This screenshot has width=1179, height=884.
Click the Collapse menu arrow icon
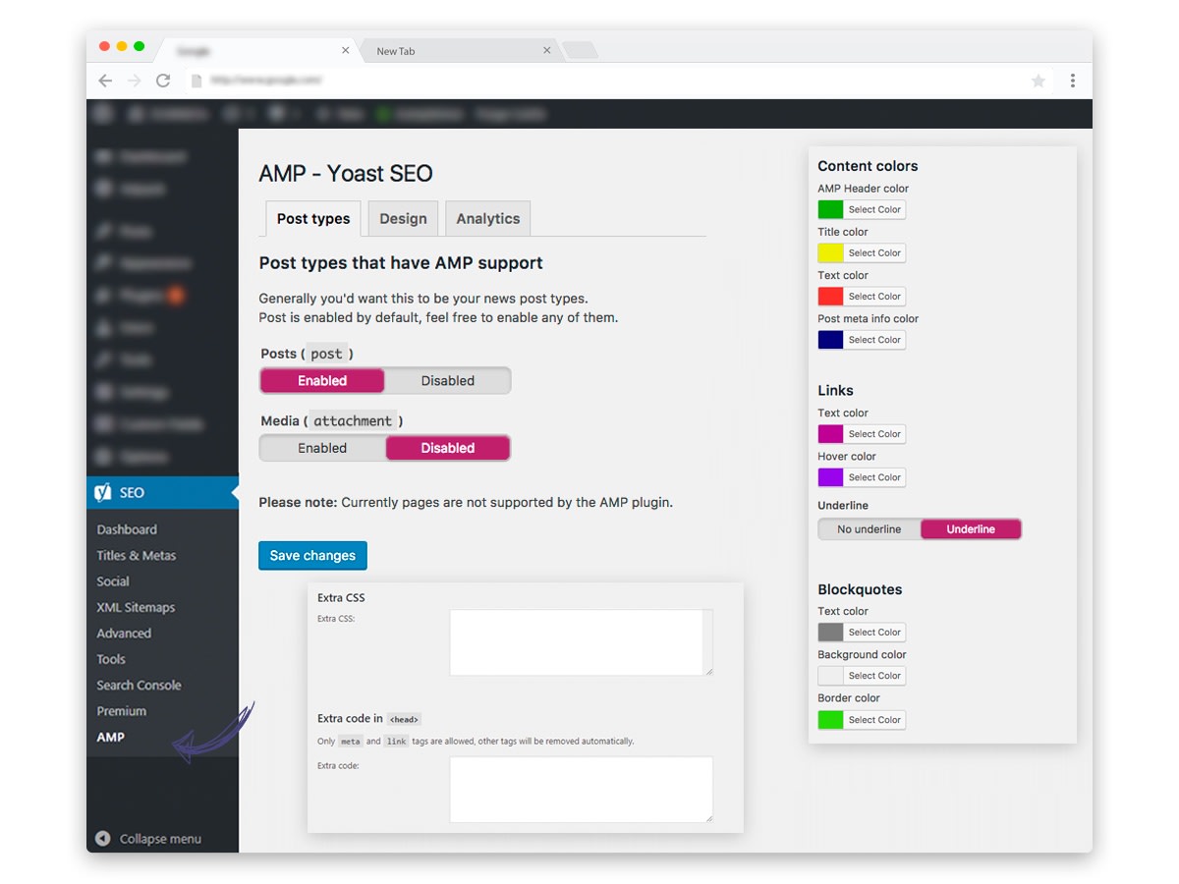[x=103, y=839]
